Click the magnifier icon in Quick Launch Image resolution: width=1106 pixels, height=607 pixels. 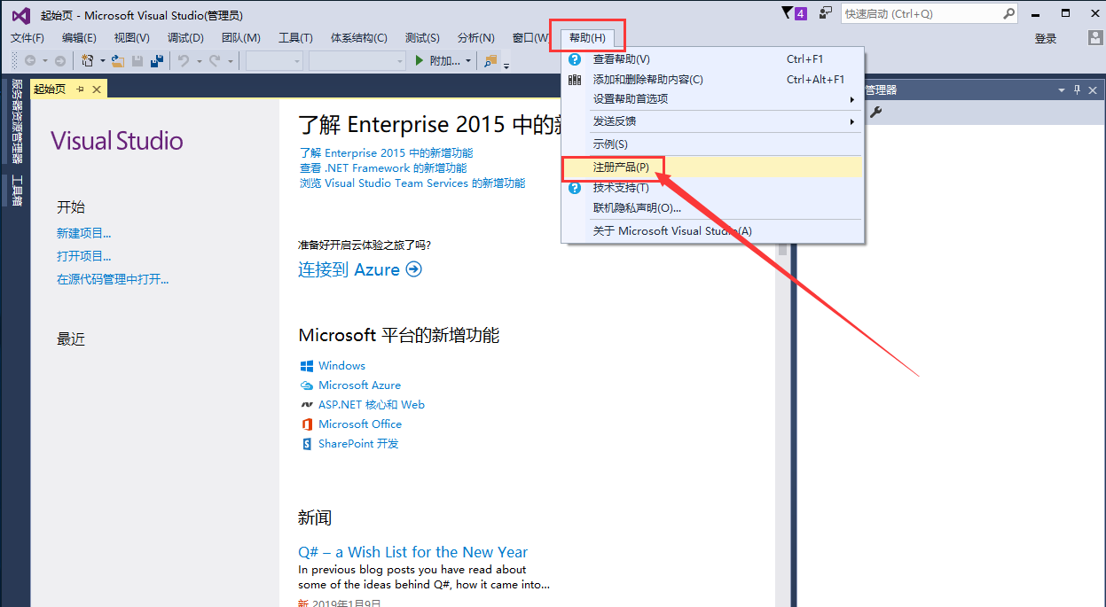tap(1008, 13)
